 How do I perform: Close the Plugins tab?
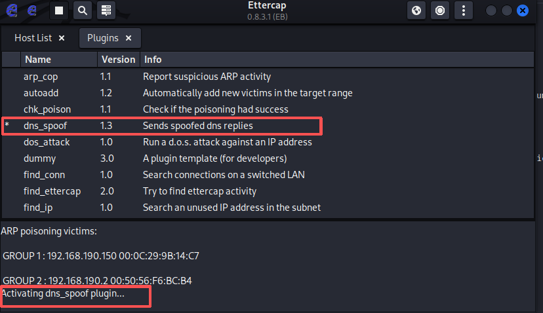tap(129, 38)
